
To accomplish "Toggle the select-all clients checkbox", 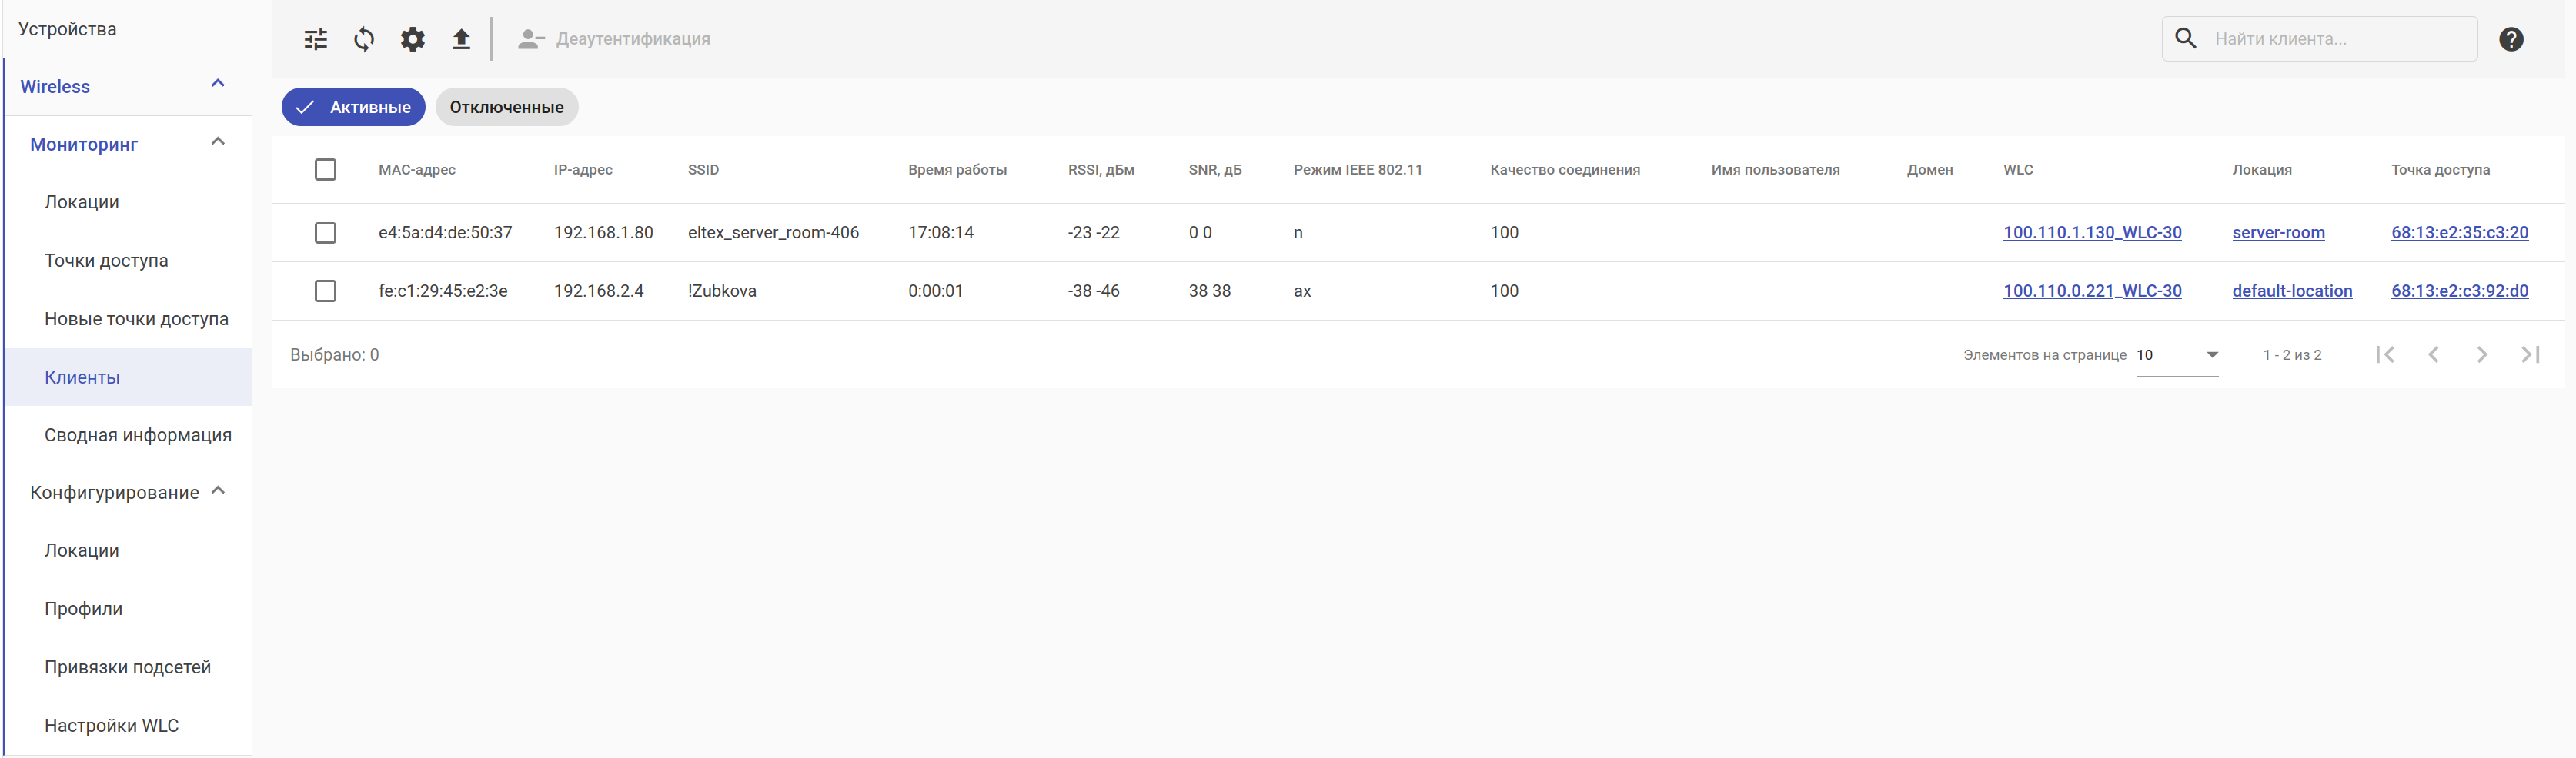I will [x=325, y=170].
